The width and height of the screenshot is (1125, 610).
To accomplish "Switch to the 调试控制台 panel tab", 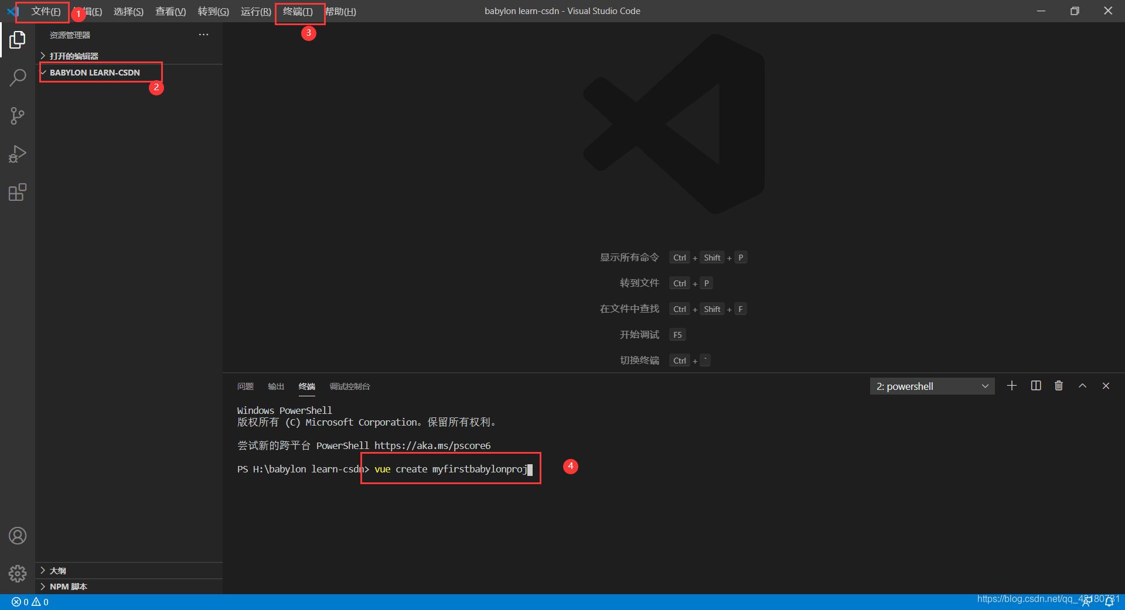I will 350,386.
